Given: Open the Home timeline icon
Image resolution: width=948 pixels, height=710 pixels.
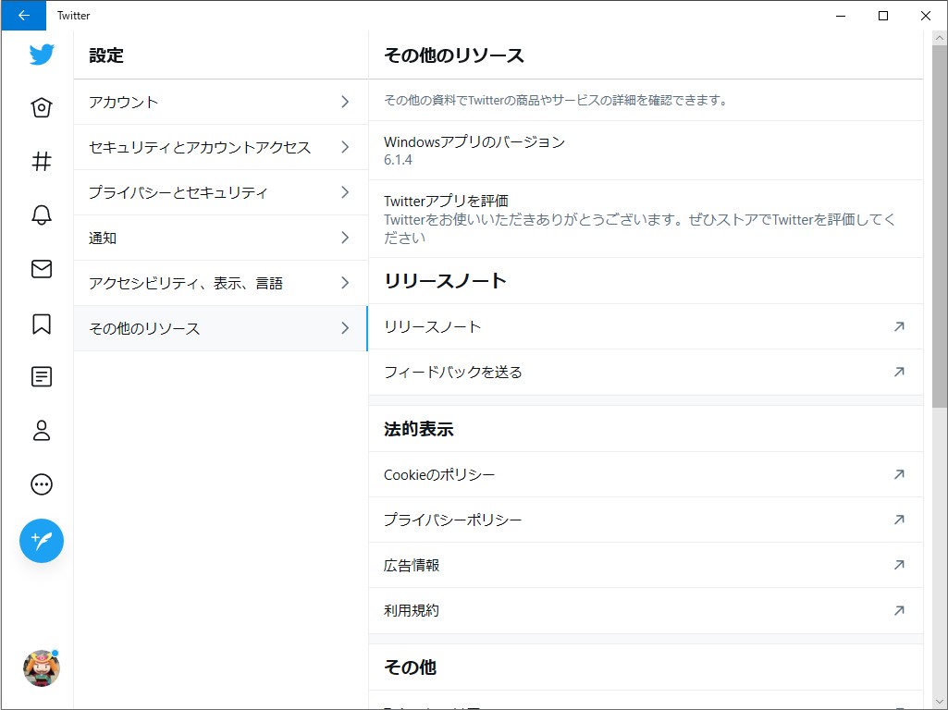Looking at the screenshot, I should (x=41, y=107).
